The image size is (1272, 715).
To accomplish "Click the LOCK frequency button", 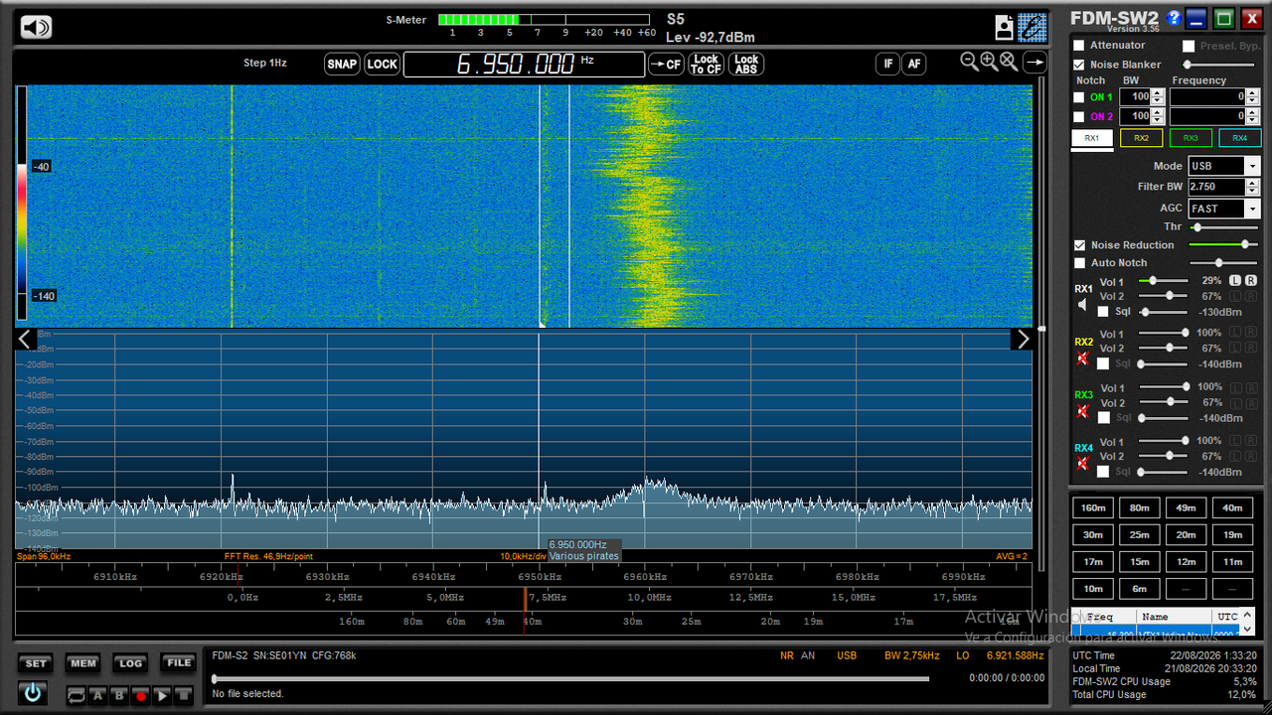I will (382, 65).
